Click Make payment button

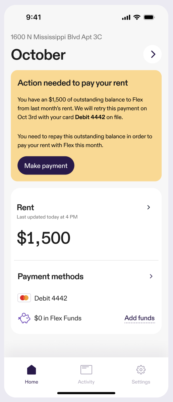click(46, 166)
